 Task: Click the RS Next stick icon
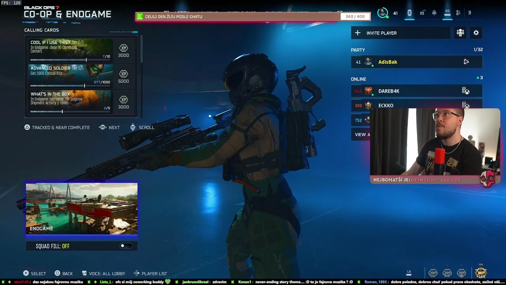click(103, 127)
